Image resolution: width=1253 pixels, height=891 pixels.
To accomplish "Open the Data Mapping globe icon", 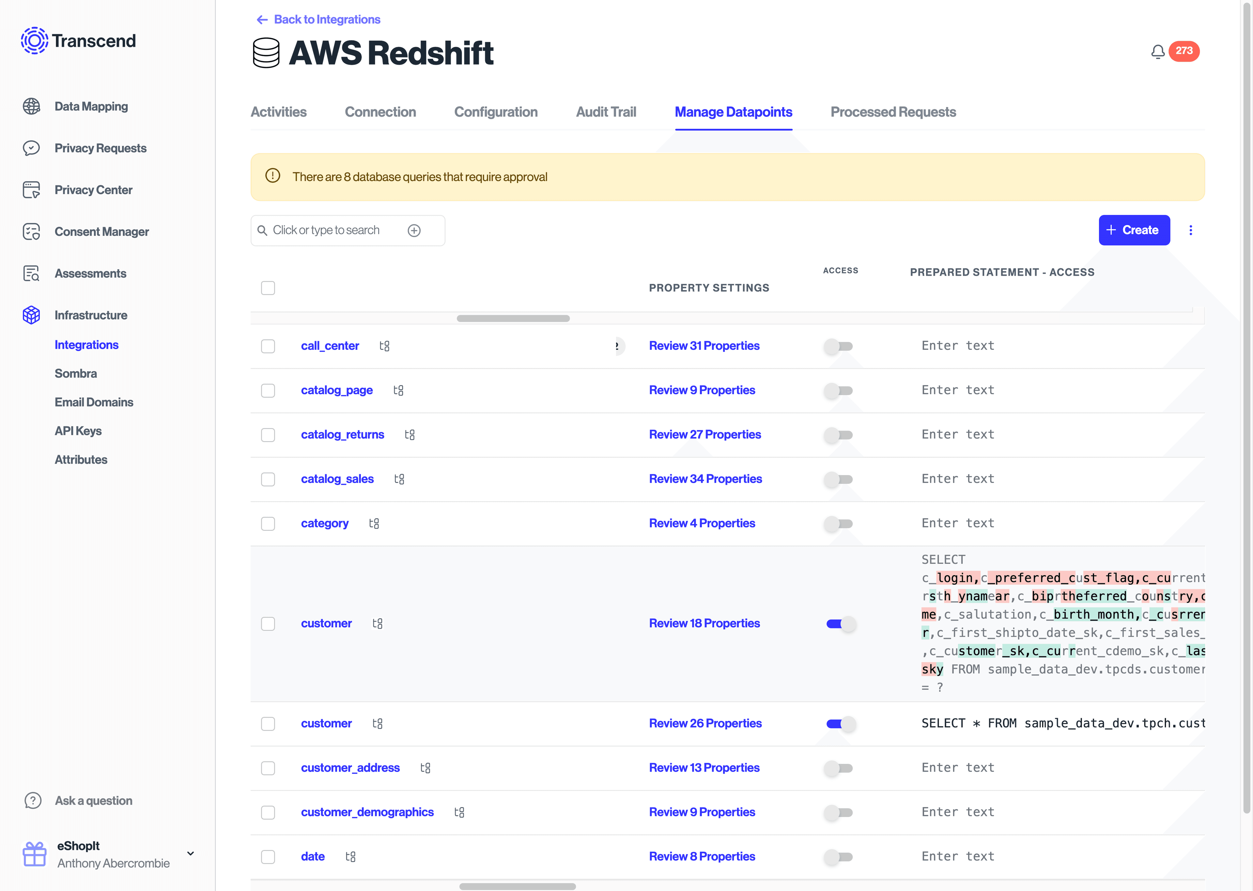I will tap(31, 106).
